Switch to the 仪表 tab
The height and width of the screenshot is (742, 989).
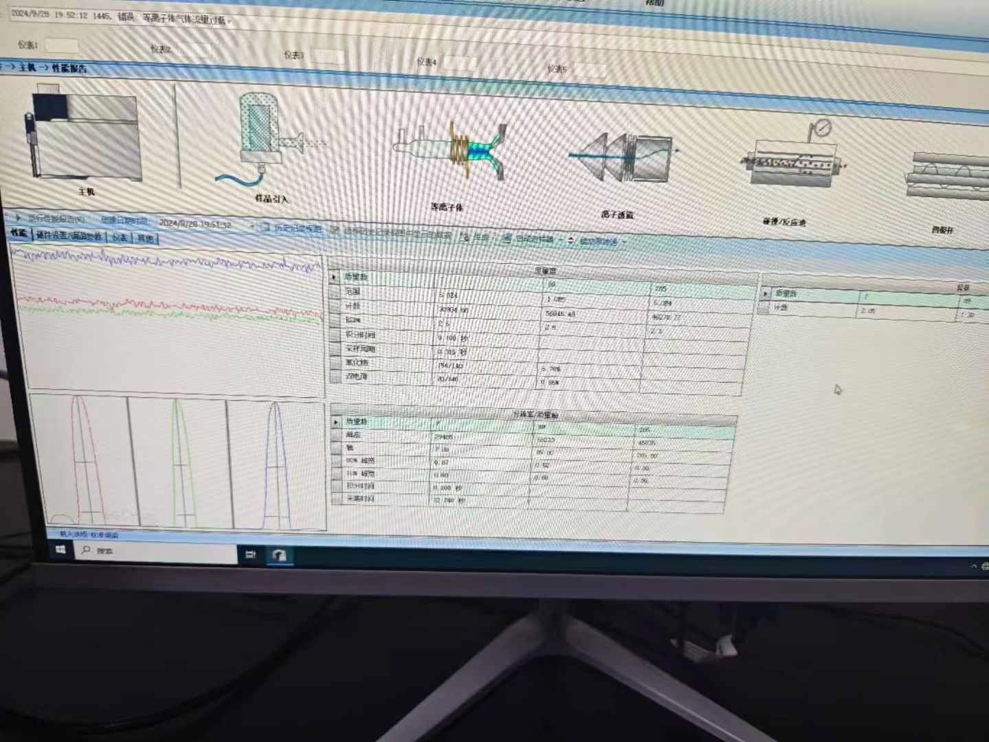pos(120,237)
